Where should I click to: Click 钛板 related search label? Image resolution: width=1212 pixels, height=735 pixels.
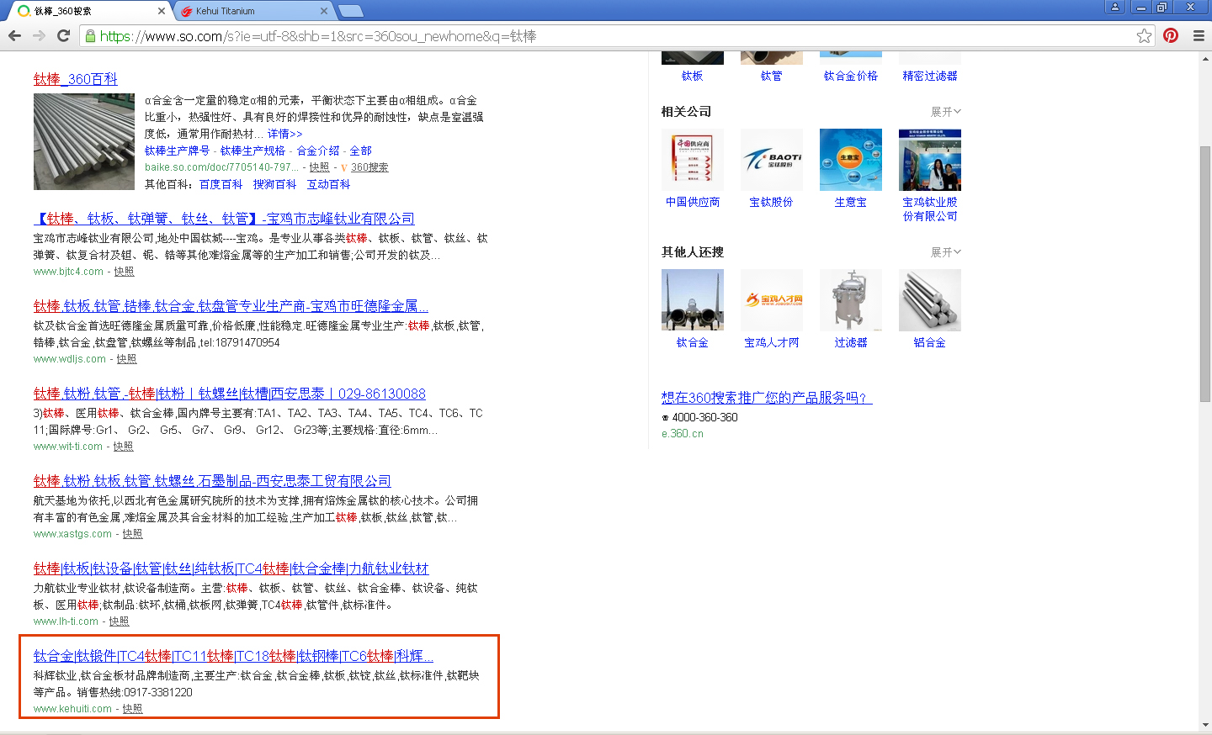(692, 76)
